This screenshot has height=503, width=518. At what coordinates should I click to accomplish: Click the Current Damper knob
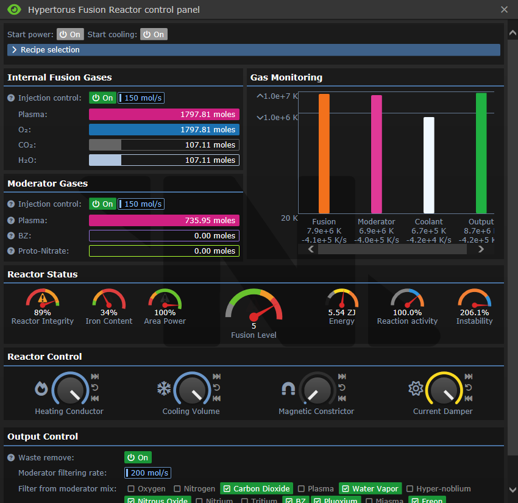(x=444, y=389)
